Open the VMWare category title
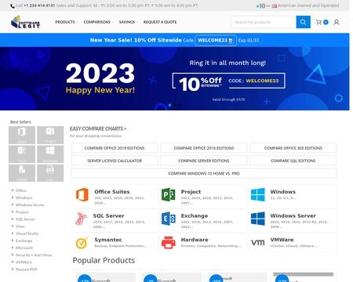353x282 pixels. click(282, 240)
